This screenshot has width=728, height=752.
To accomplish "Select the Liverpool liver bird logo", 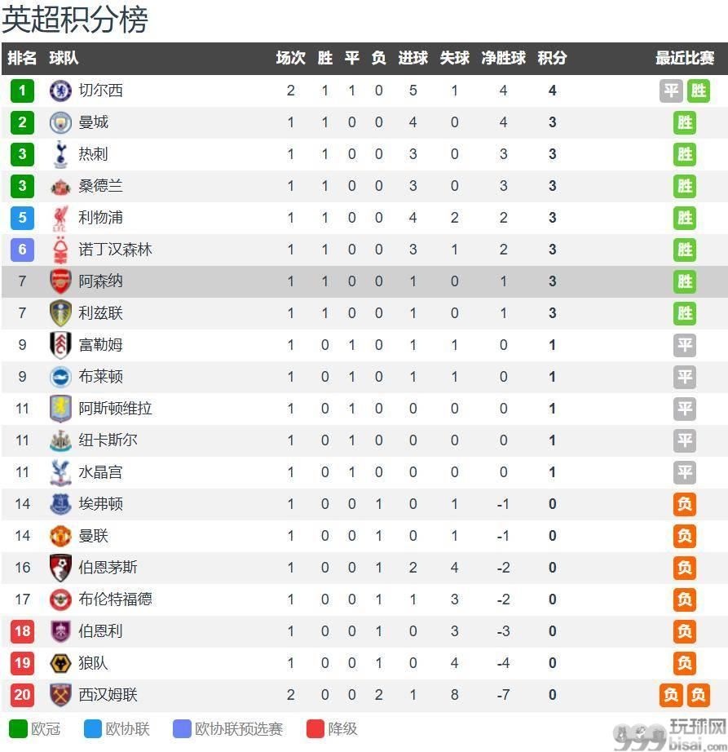I will (x=60, y=218).
